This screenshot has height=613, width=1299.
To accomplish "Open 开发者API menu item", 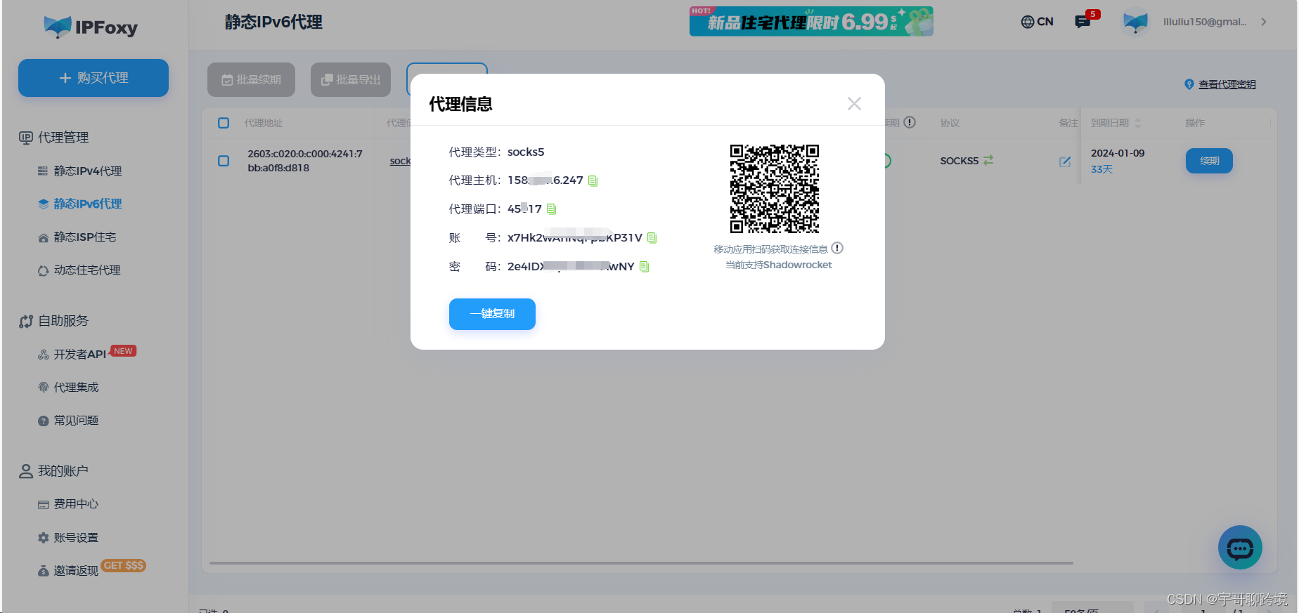I will [80, 355].
